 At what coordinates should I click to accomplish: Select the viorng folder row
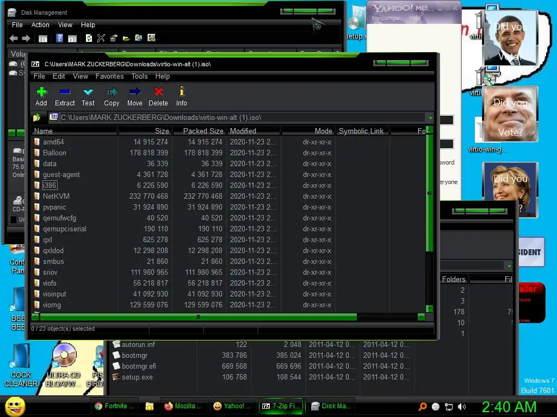coord(229,305)
